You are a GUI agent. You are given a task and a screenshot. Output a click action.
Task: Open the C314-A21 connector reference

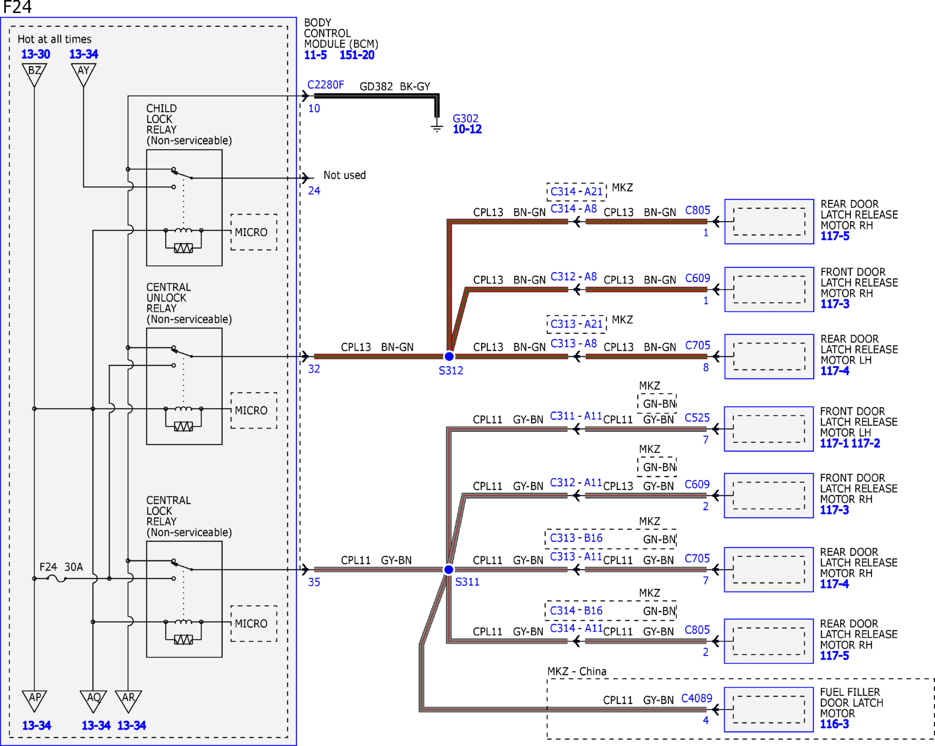(576, 192)
